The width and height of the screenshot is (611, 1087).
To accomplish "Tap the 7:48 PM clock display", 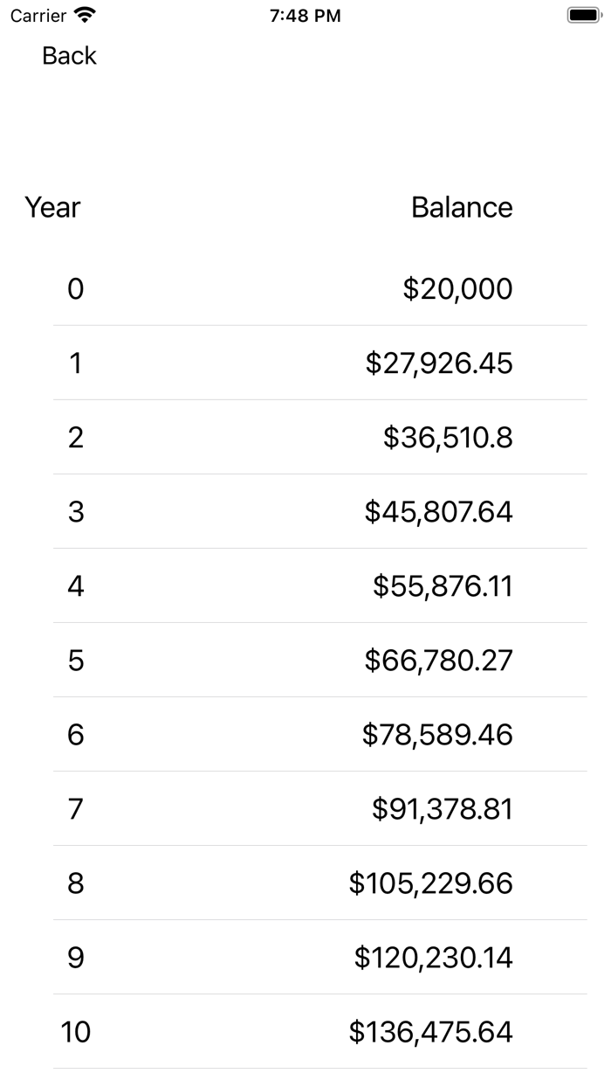I will [x=305, y=15].
